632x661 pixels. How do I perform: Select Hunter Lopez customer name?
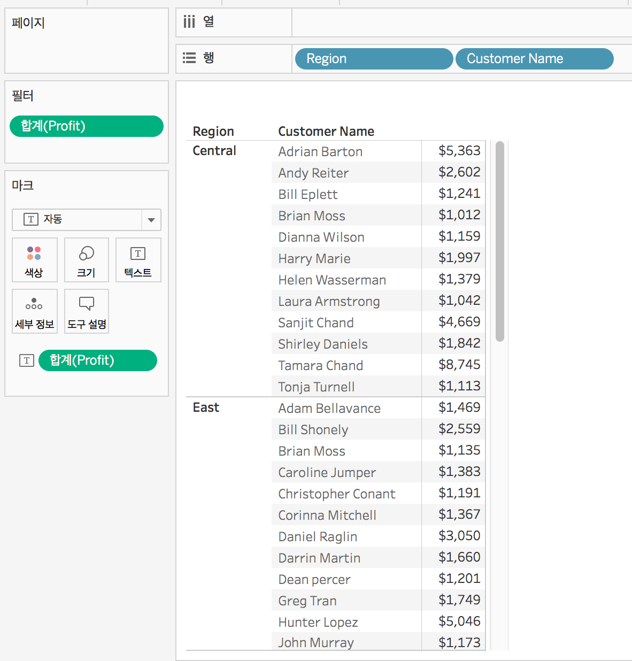pyautogui.click(x=318, y=622)
